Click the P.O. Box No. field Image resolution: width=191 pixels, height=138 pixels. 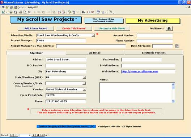pos(66,66)
